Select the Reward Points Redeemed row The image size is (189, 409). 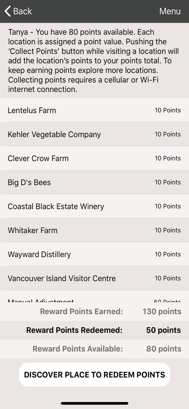[94, 330]
